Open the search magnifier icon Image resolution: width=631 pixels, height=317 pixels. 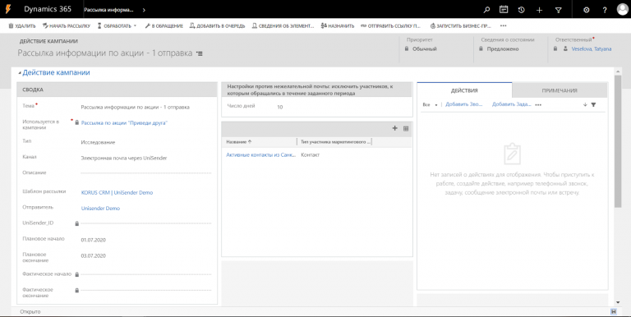487,10
